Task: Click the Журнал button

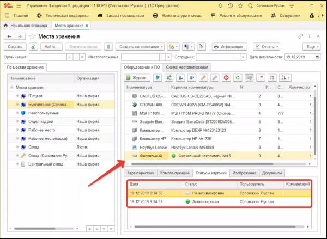Action: tap(137, 78)
